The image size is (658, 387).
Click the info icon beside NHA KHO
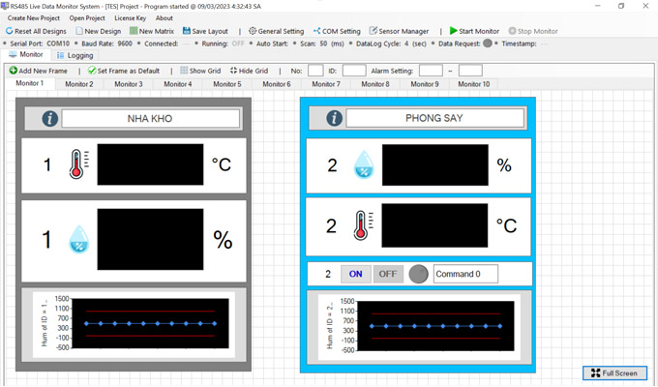[x=50, y=119]
